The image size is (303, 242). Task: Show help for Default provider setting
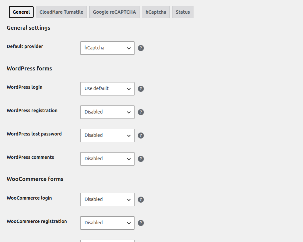pos(141,48)
